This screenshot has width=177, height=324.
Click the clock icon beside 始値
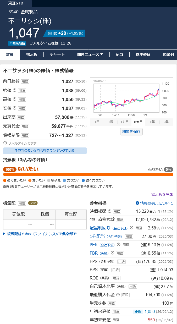point(15,90)
